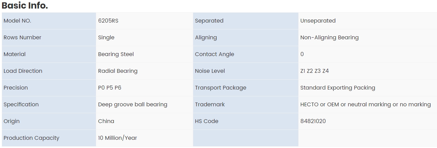Image resolution: width=437 pixels, height=148 pixels.
Task: Select Deep groove ball bearing text
Action: tap(133, 105)
